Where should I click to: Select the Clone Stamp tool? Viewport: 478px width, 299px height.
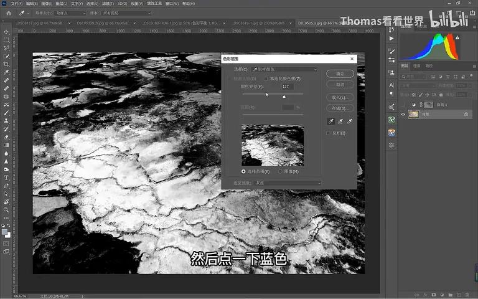click(x=6, y=121)
